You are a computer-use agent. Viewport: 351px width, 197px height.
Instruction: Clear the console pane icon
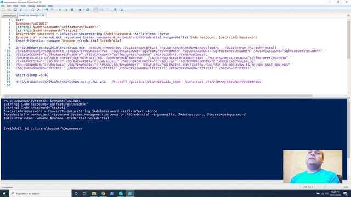pos(38,10)
